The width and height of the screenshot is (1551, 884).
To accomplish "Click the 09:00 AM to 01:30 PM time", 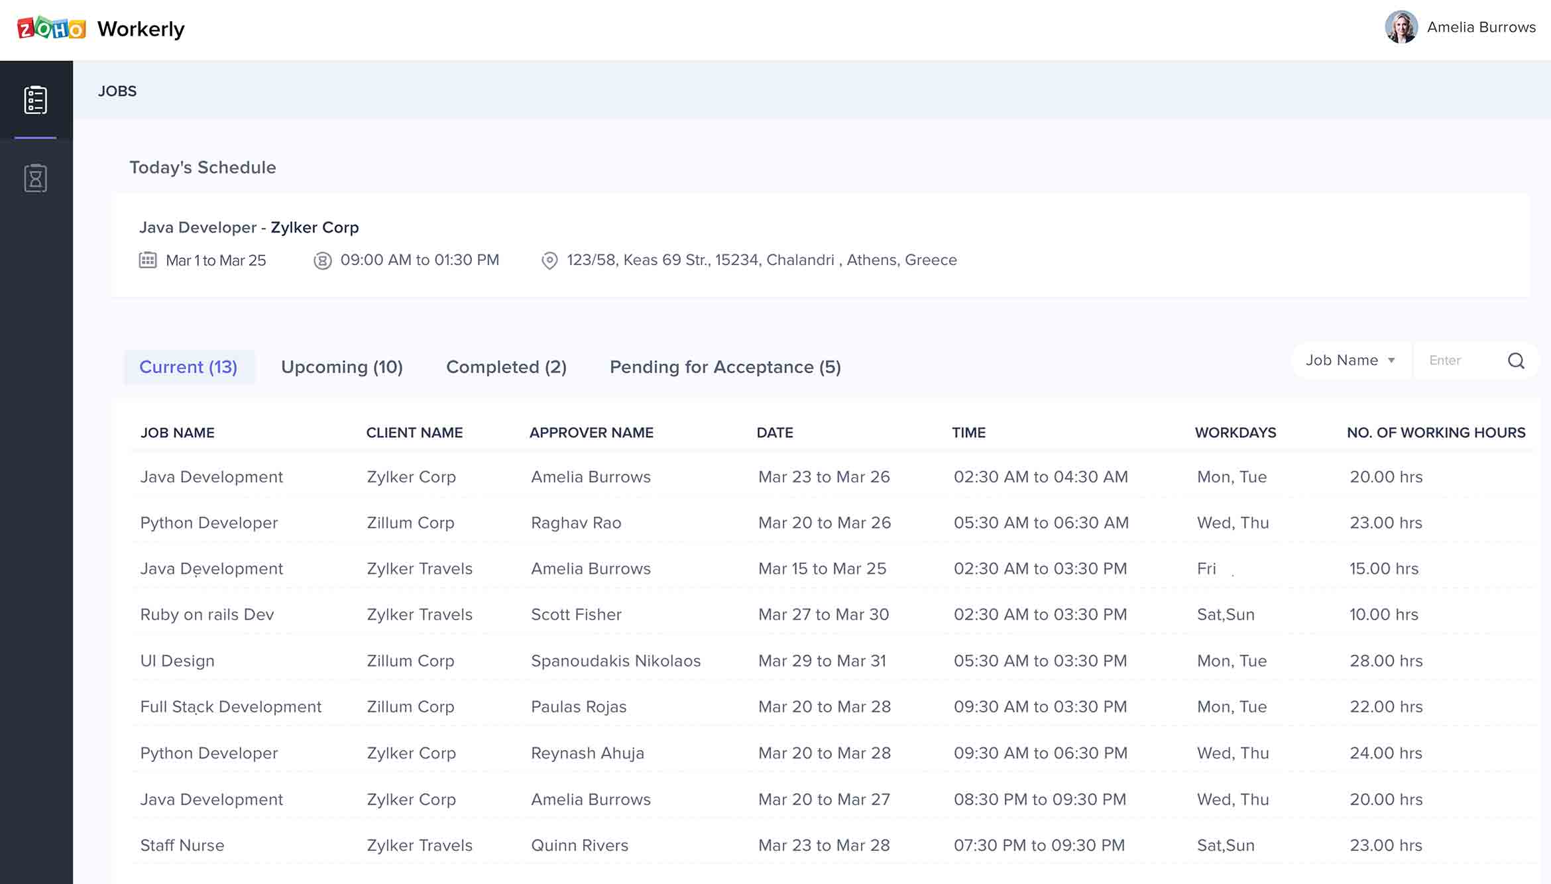I will click(420, 260).
